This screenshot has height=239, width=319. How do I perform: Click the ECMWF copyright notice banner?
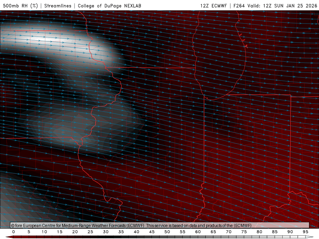[x=160, y=225]
